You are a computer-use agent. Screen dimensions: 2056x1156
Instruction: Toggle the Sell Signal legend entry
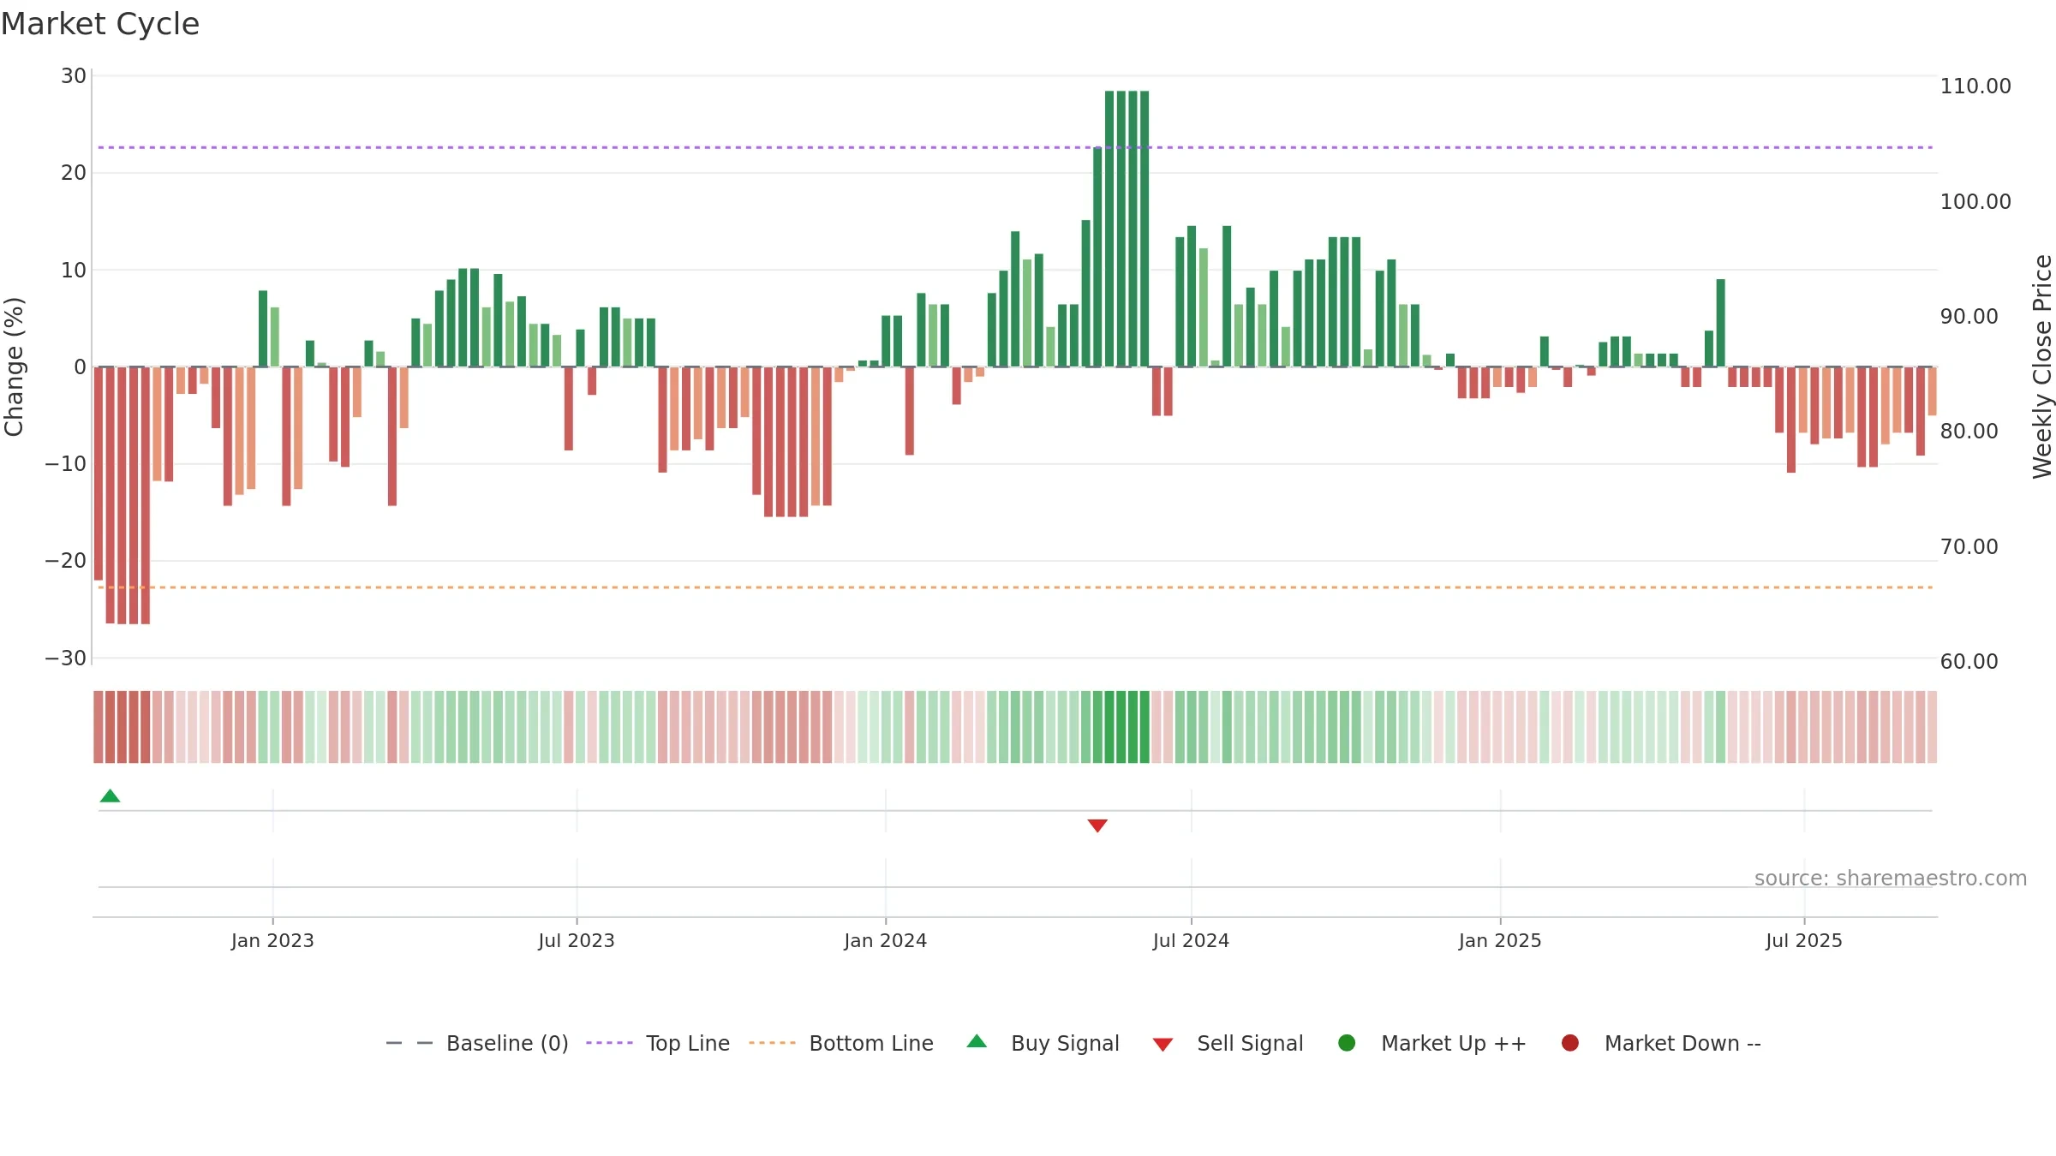coord(1228,1043)
